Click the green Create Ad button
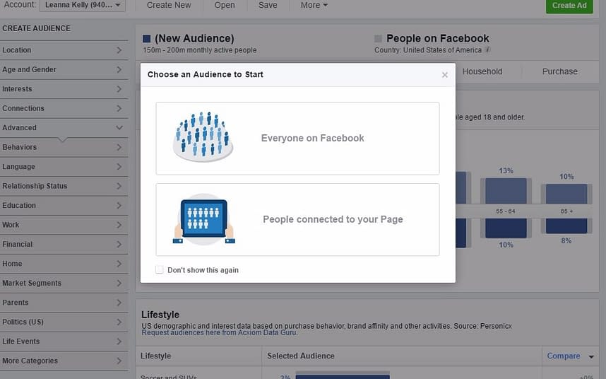The width and height of the screenshot is (606, 379). [x=569, y=6]
